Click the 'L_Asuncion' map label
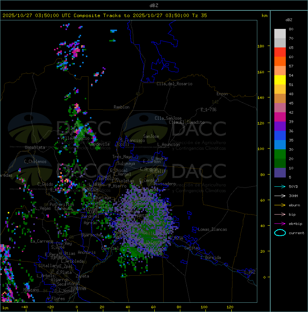Image resolution: width=308 pixels, height=312 pixels. tap(168, 145)
